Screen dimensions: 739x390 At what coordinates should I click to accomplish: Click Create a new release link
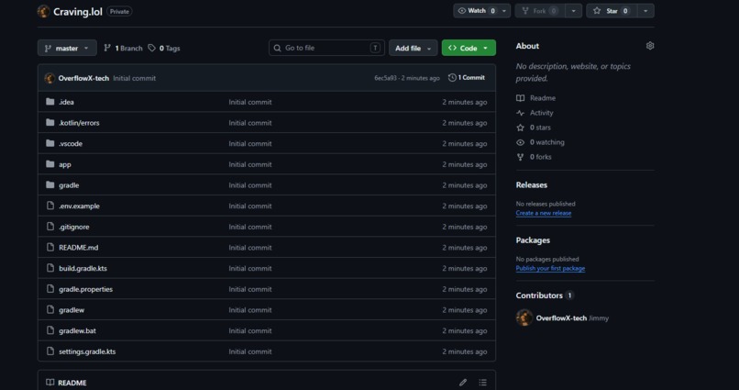pos(544,213)
